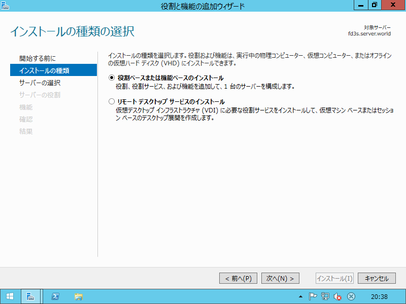Click the キャンセル button
The width and height of the screenshot is (406, 304).
point(377,278)
